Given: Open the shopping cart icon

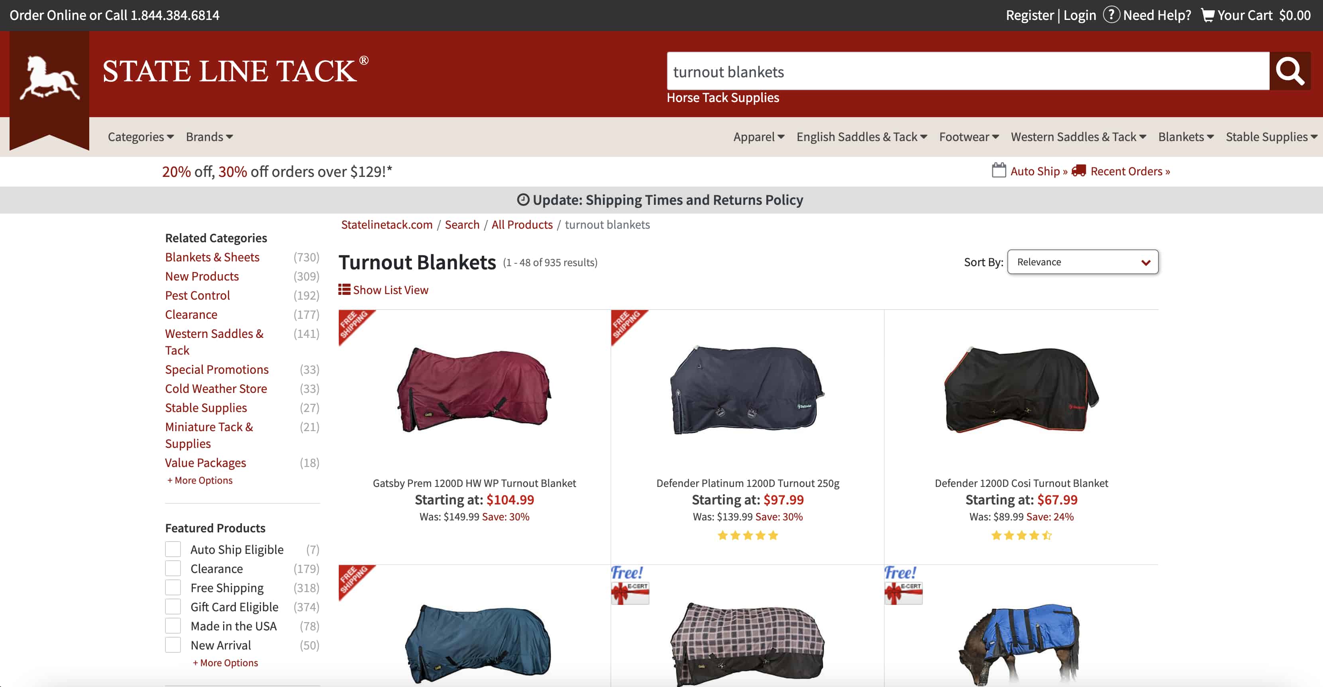Looking at the screenshot, I should click(1207, 15).
